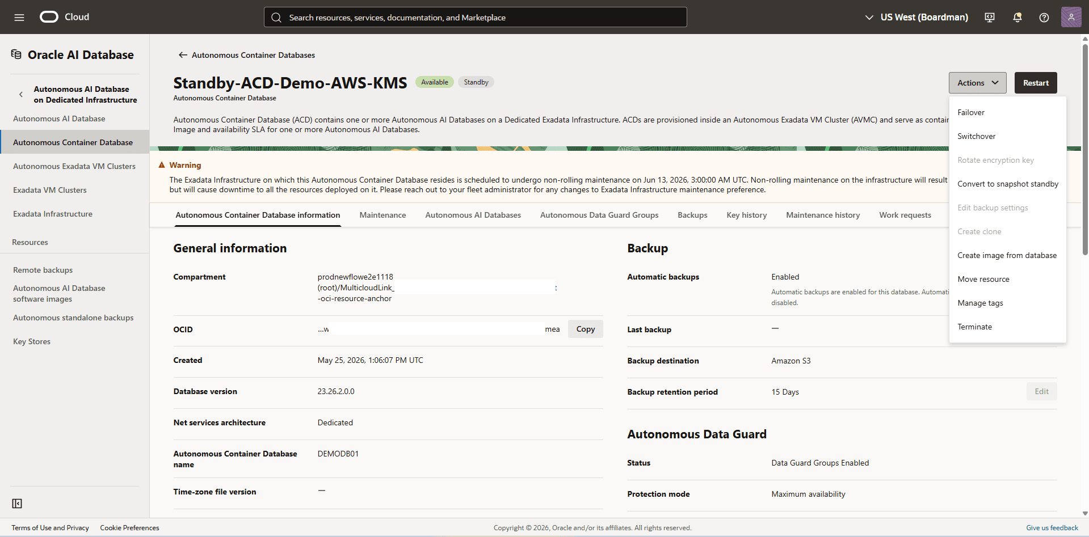
Task: Click the Created date May 25, 2026
Action: pos(370,360)
